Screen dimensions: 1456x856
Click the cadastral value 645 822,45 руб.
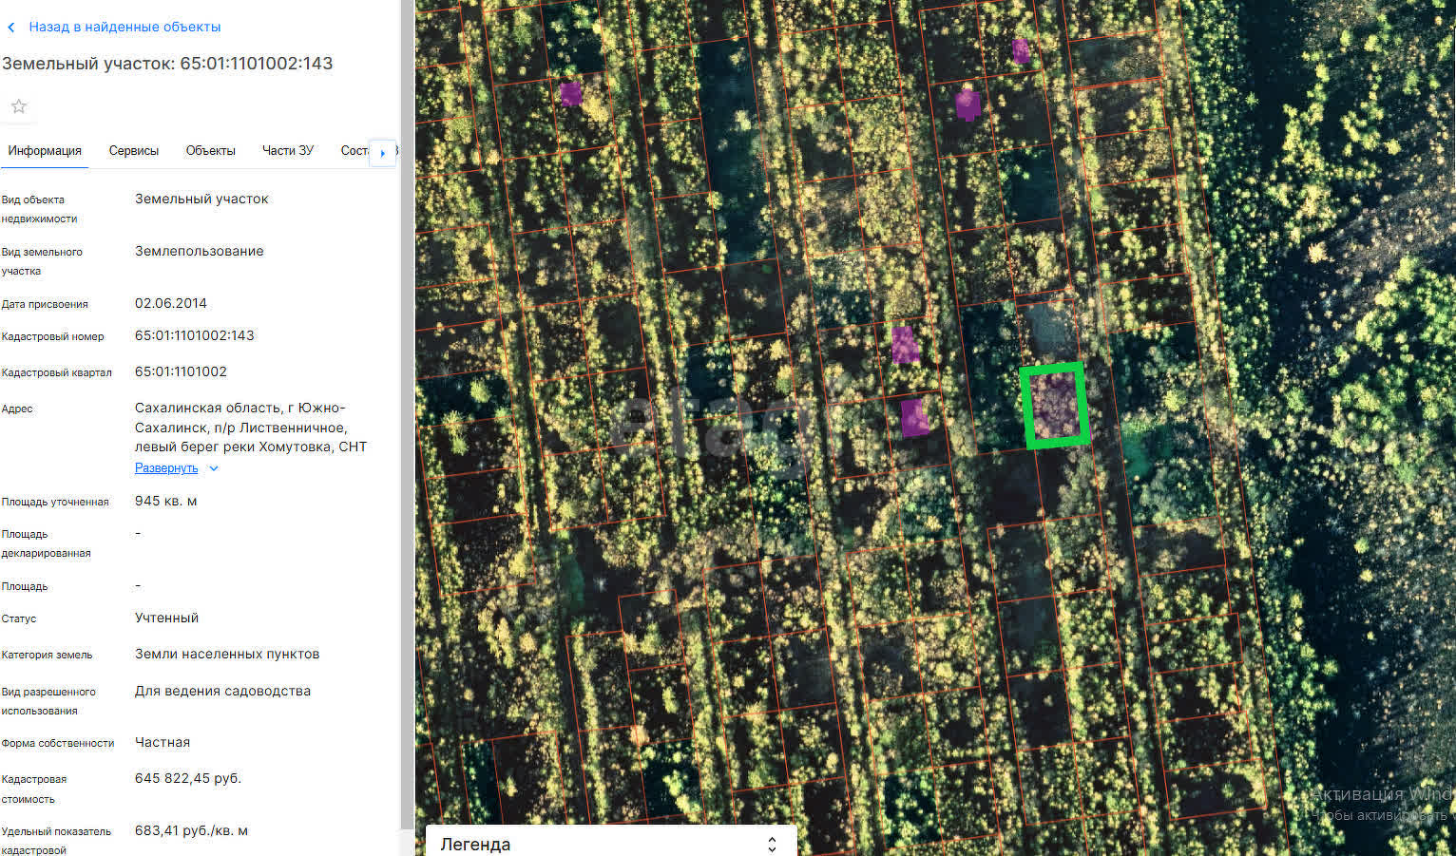pyautogui.click(x=188, y=779)
